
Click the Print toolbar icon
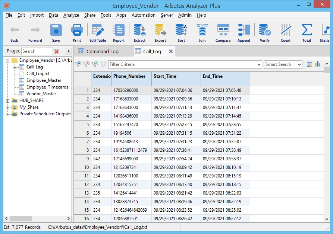click(x=77, y=33)
